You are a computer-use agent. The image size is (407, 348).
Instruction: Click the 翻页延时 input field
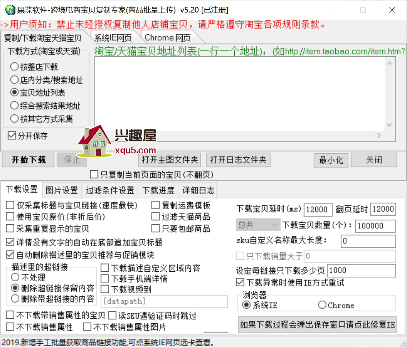383,209
